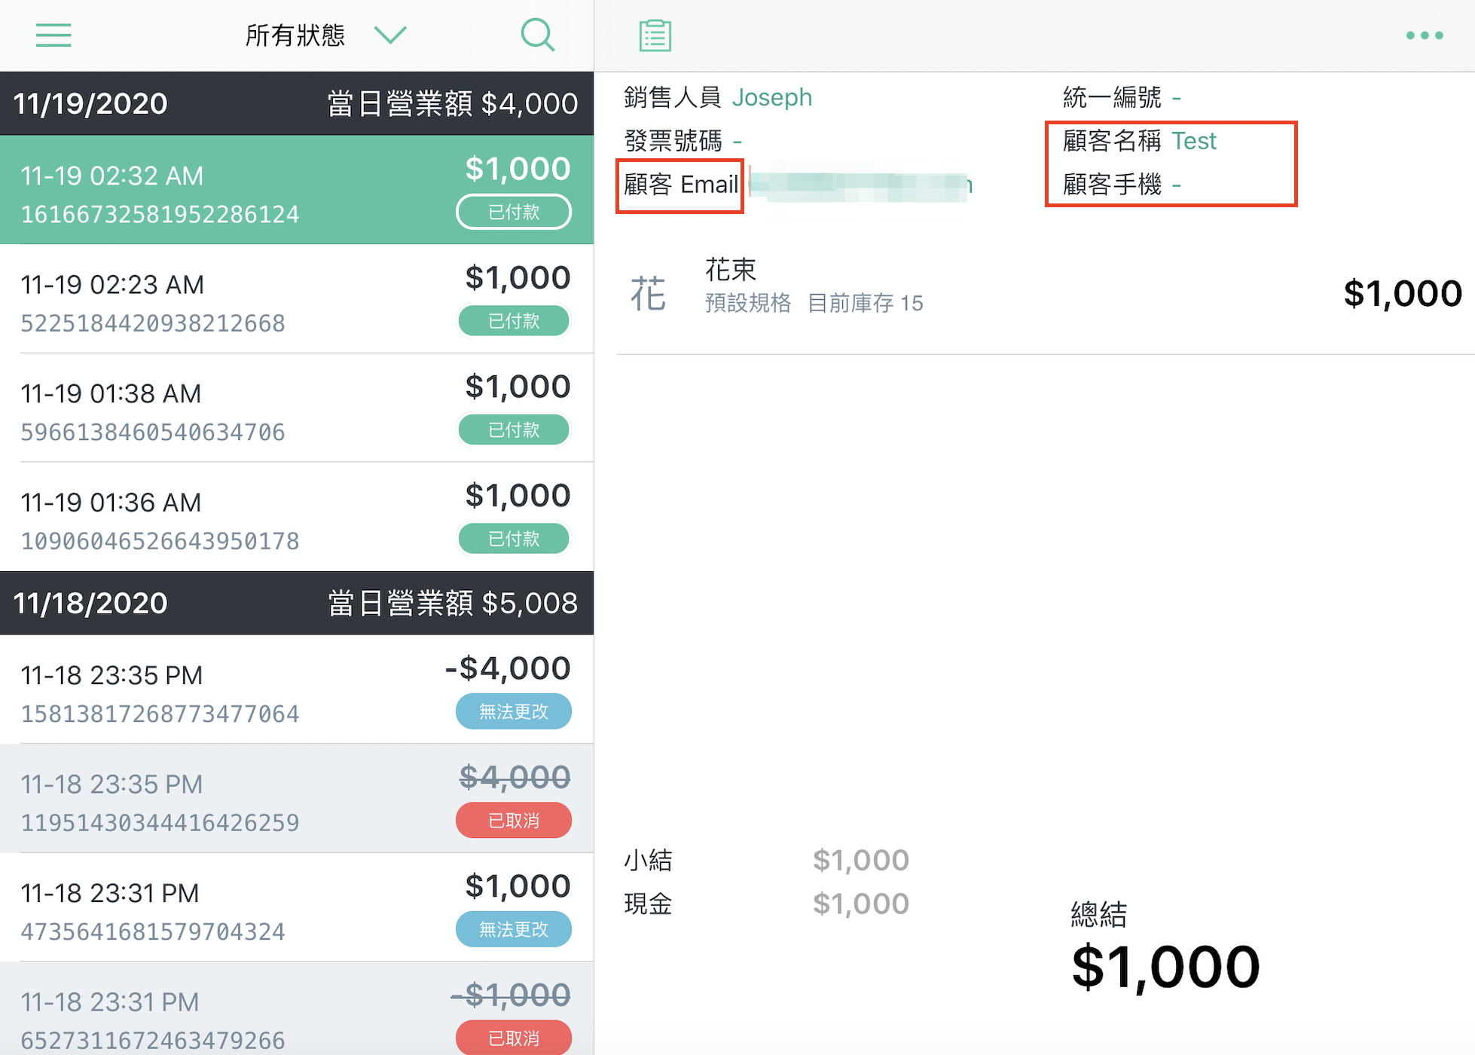
Task: Click the 已取消 badge on the $4,000 order
Action: [514, 820]
